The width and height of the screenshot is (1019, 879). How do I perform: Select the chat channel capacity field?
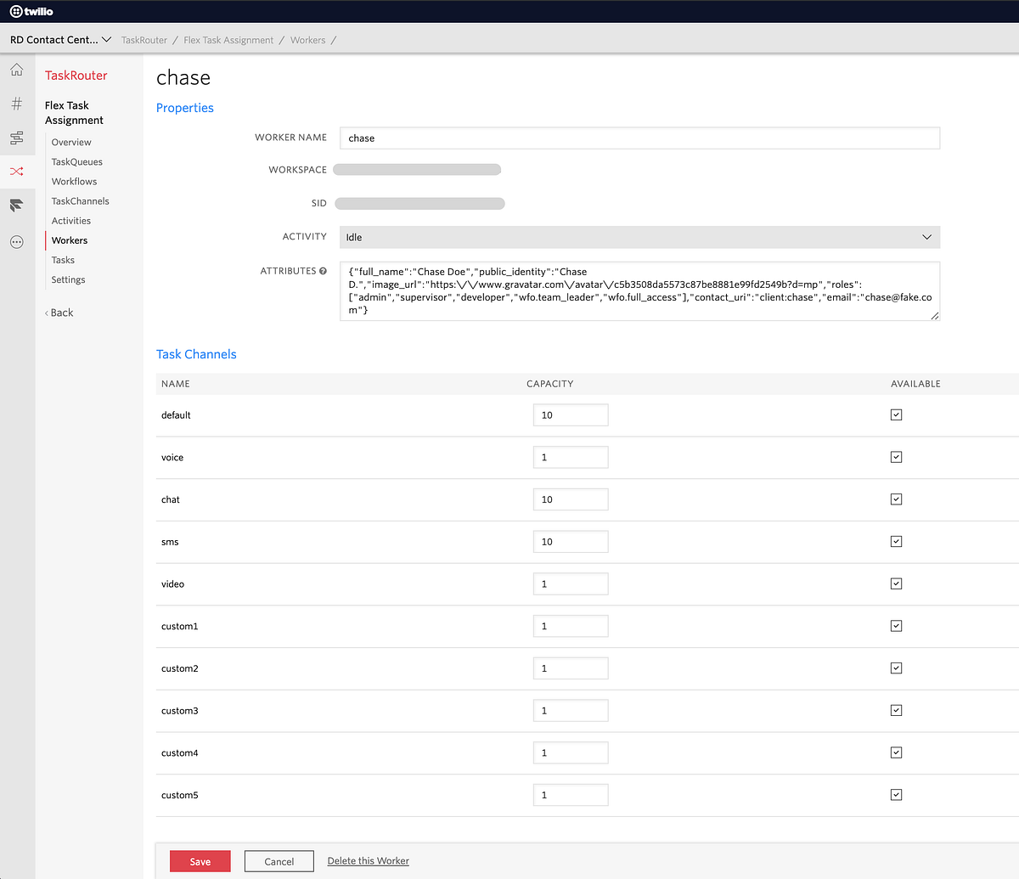coord(571,499)
